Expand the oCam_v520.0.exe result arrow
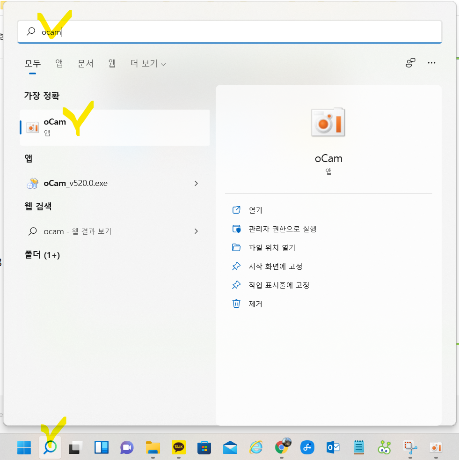 [196, 183]
